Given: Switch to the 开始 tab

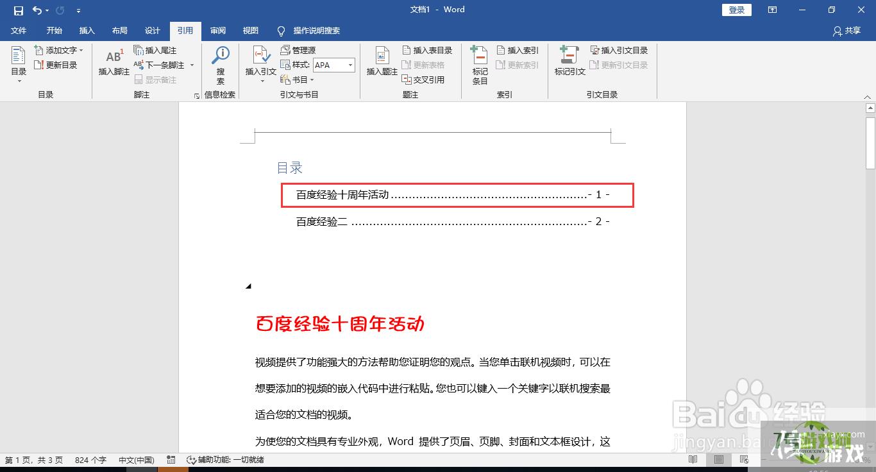Looking at the screenshot, I should click(54, 31).
